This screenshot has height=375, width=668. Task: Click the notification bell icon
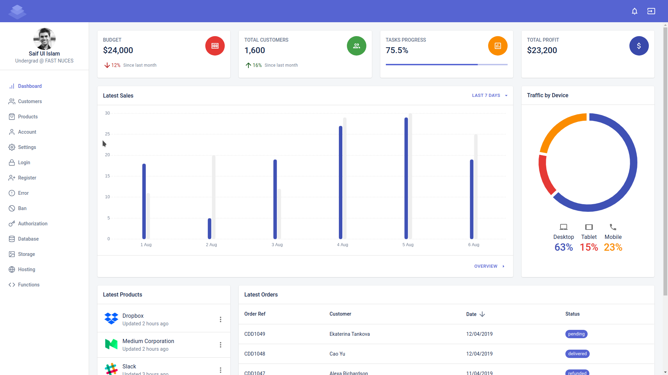(634, 11)
